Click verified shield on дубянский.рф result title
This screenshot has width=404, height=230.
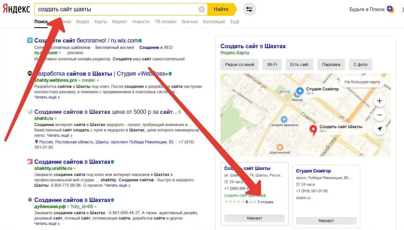[x=112, y=200]
